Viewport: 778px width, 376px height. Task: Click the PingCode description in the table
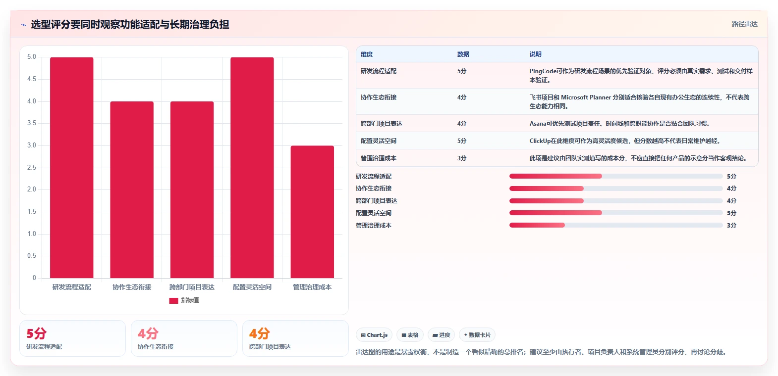click(x=641, y=76)
